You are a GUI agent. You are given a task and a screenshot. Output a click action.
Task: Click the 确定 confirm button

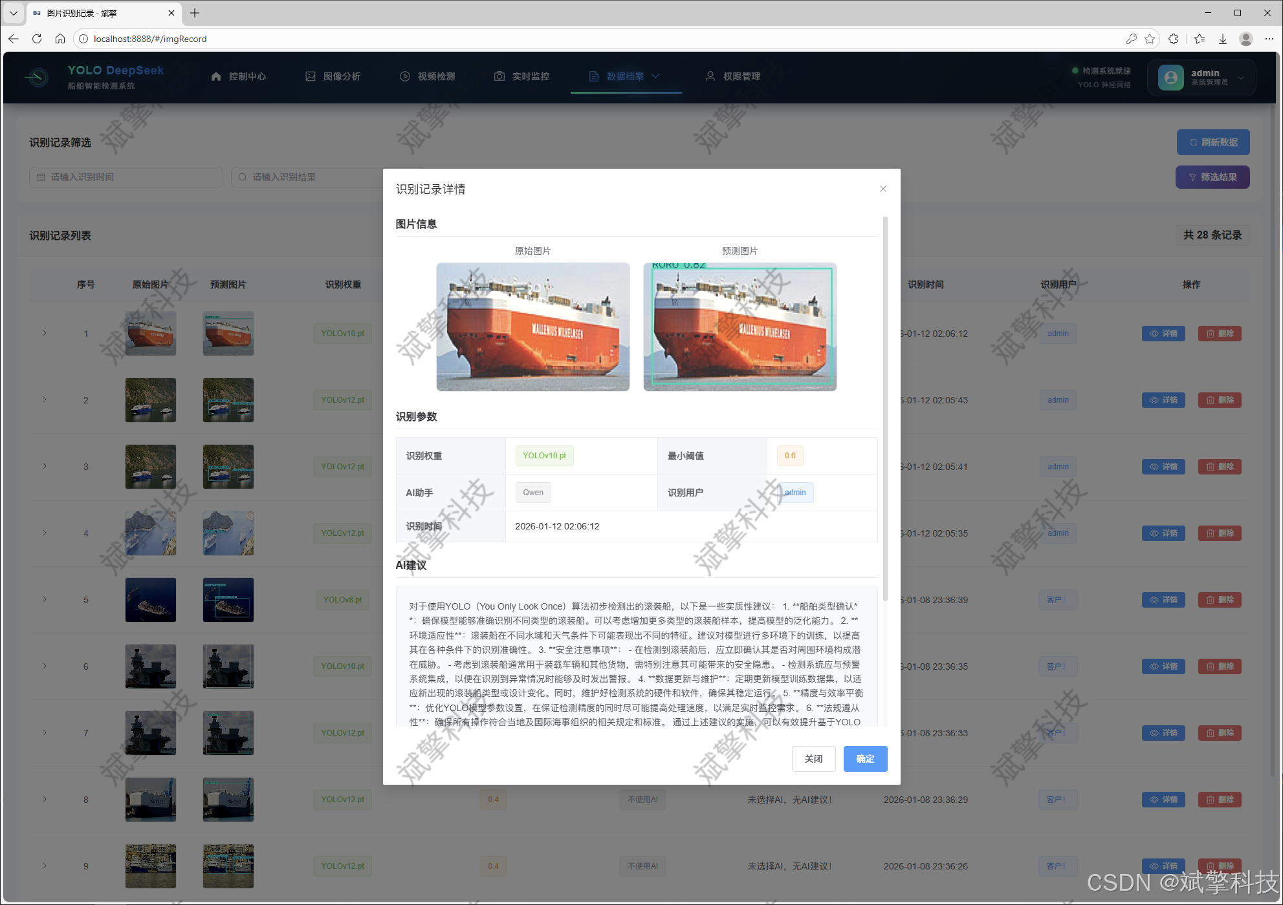click(865, 759)
